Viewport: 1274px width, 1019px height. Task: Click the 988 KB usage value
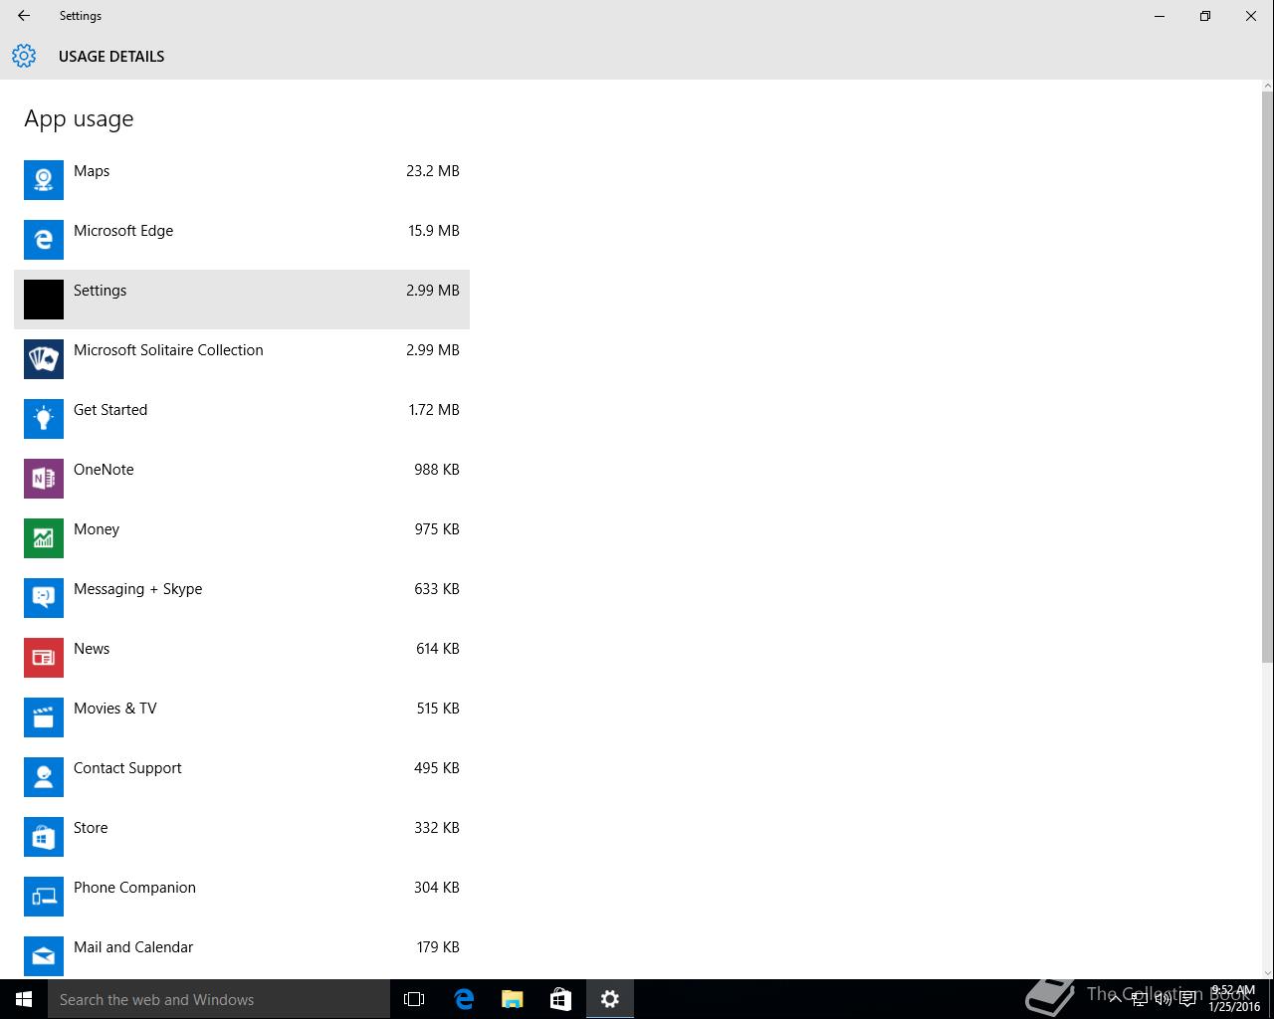[x=437, y=470]
